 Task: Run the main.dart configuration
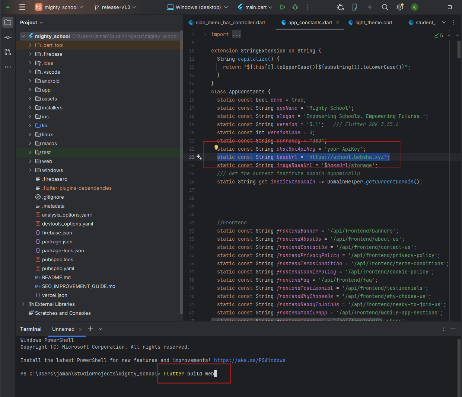[283, 7]
